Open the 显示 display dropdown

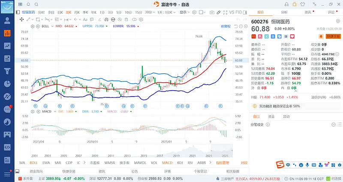[x=185, y=12]
